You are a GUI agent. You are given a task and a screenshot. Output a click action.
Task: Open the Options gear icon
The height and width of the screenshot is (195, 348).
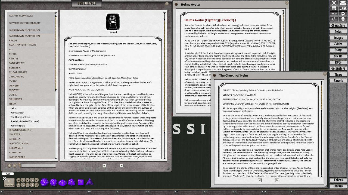tap(343, 14)
